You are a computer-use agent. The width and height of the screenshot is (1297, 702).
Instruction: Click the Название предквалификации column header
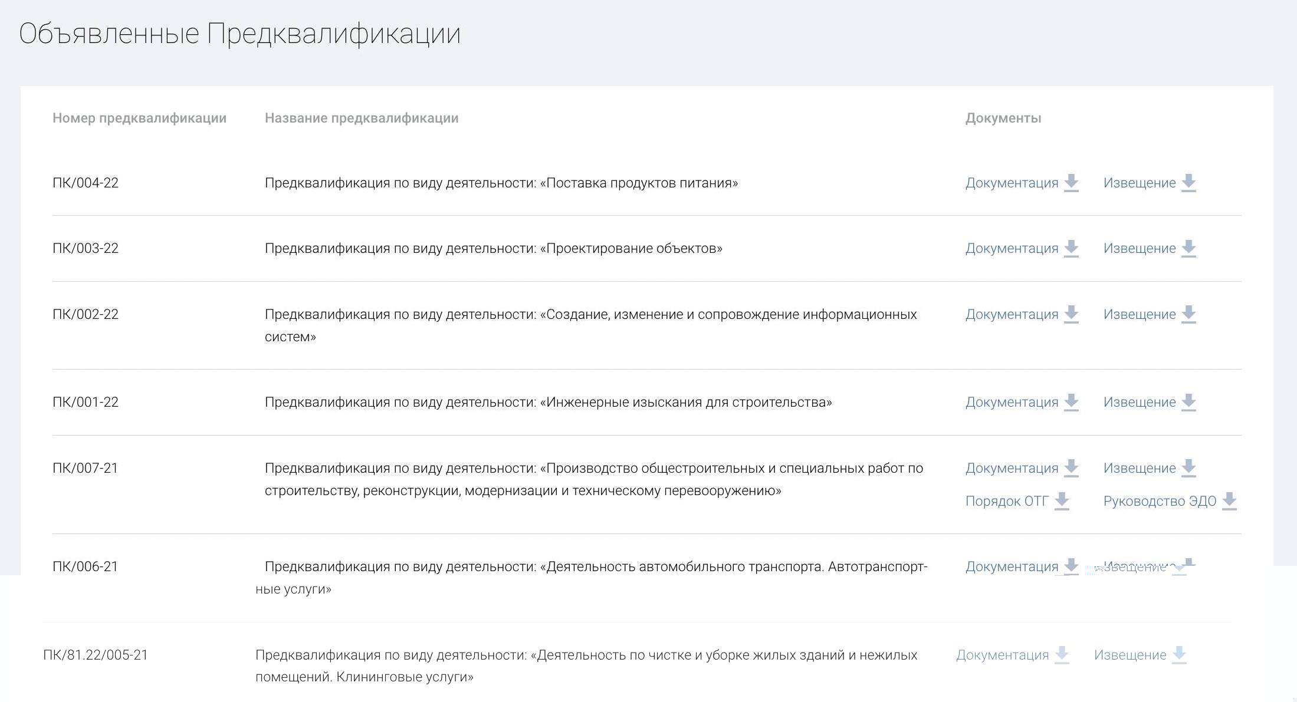tap(362, 118)
